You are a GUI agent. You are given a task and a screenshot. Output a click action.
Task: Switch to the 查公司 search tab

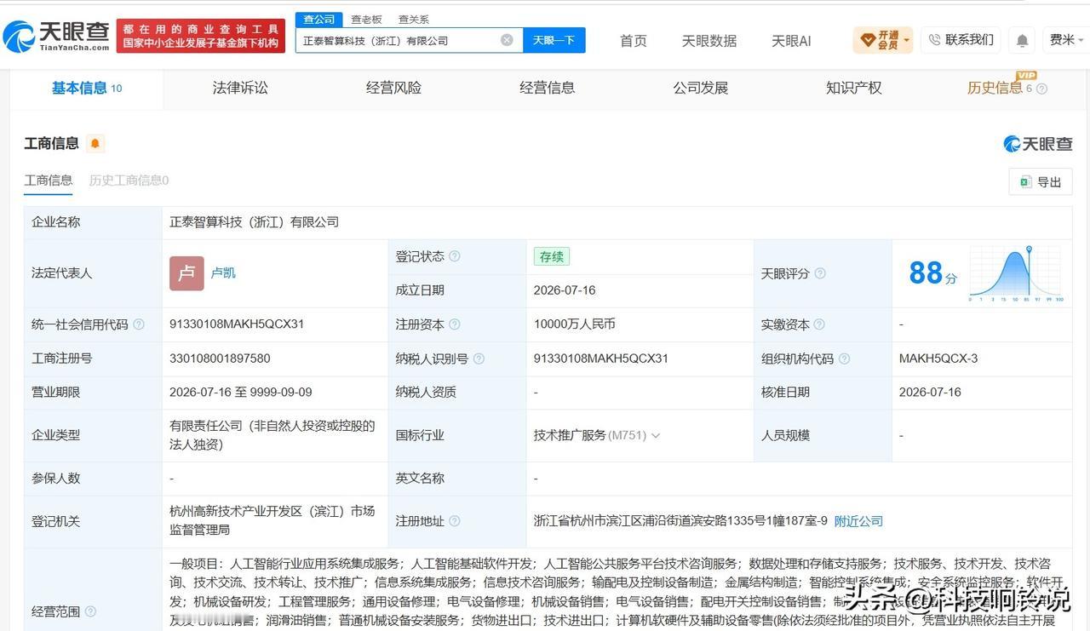tap(319, 19)
